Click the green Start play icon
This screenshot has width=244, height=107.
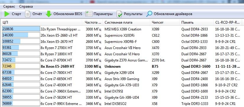click(7, 14)
